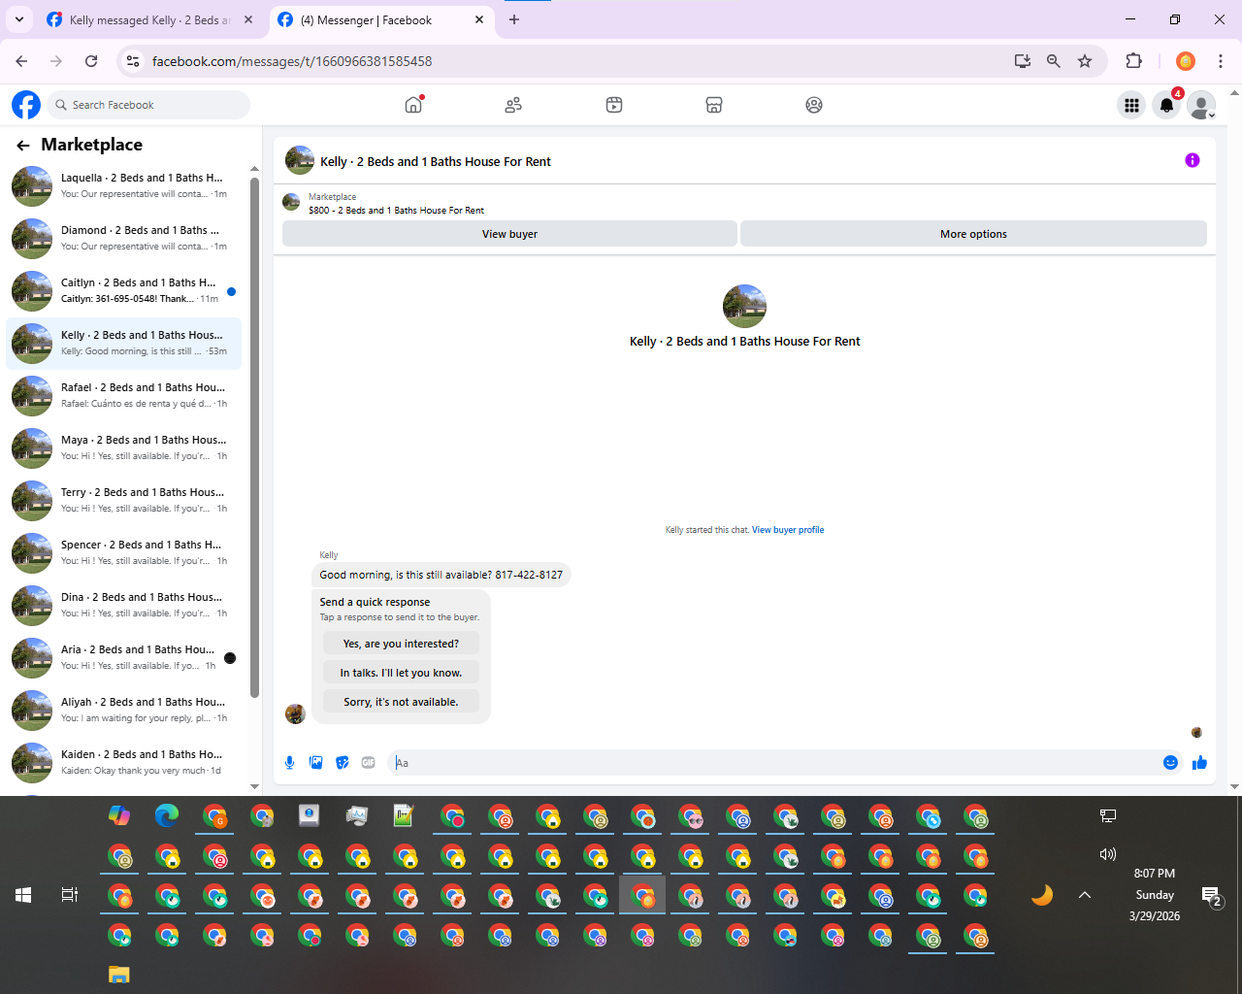
Task: Open the Windows Start menu
Action: (23, 895)
